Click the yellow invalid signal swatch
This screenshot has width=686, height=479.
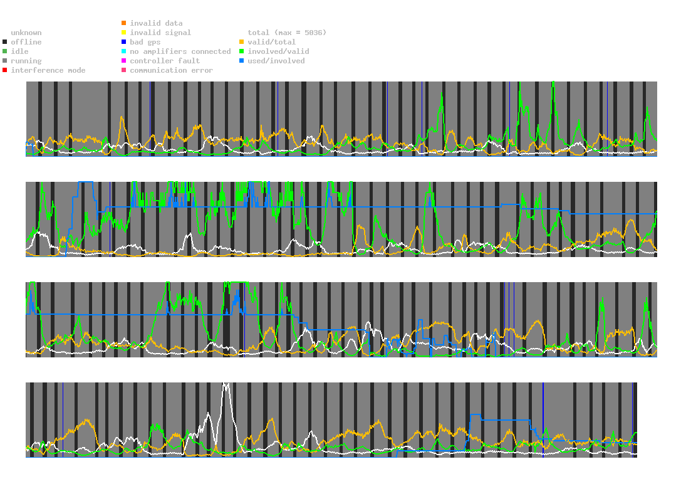pyautogui.click(x=124, y=33)
